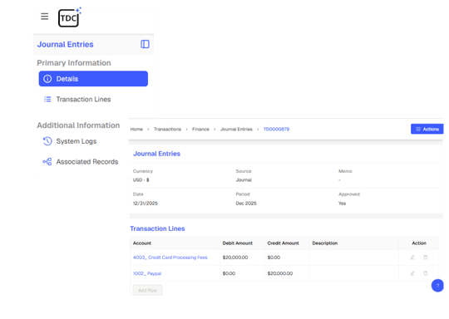This screenshot has width=449, height=319.
Task: Go to Journal Entries breadcrumb
Action: (236, 129)
